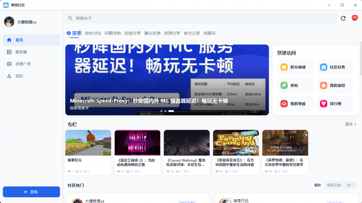
Task: Maximize the 糖糕社区 window
Action: click(342, 5)
